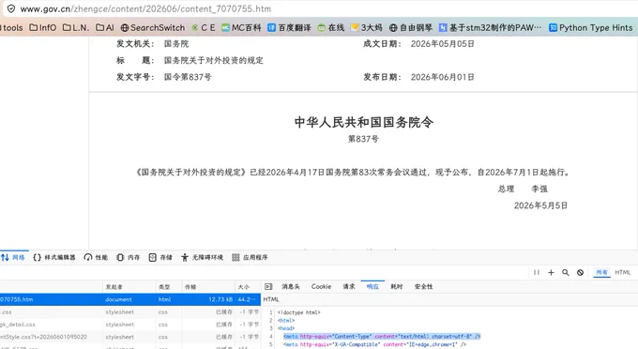Click the 2026年06月01日 publish date
The width and height of the screenshot is (638, 349).
coord(442,77)
